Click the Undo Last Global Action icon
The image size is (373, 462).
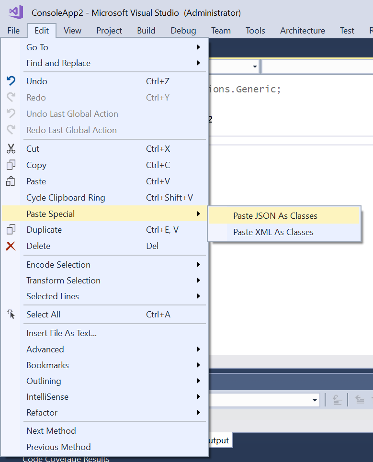(11, 113)
